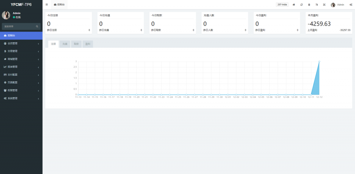
Task: Toggle fullscreen with the expand-arrows icon
Action: click(x=324, y=5)
